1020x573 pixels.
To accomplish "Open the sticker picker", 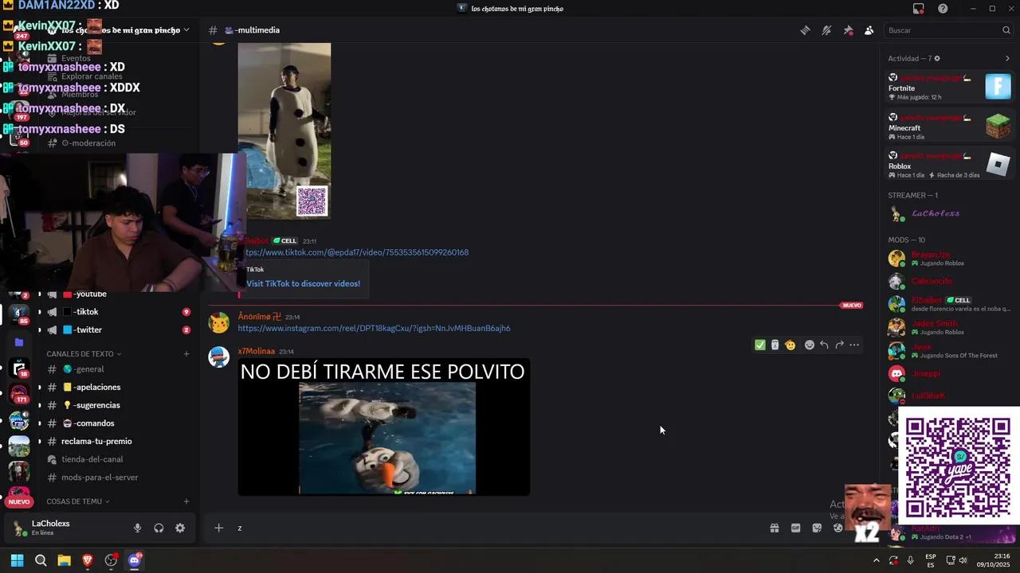I will coord(817,528).
